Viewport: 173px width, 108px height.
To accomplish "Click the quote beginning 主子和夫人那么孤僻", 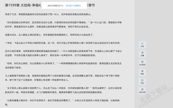I will pos(63,90).
